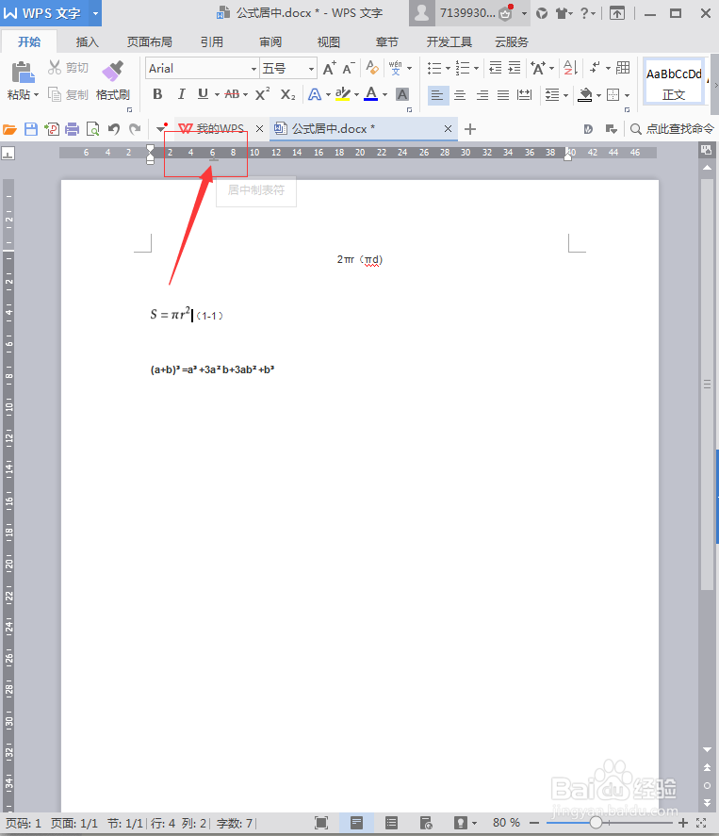Click the sort A-Z icon

click(x=570, y=68)
